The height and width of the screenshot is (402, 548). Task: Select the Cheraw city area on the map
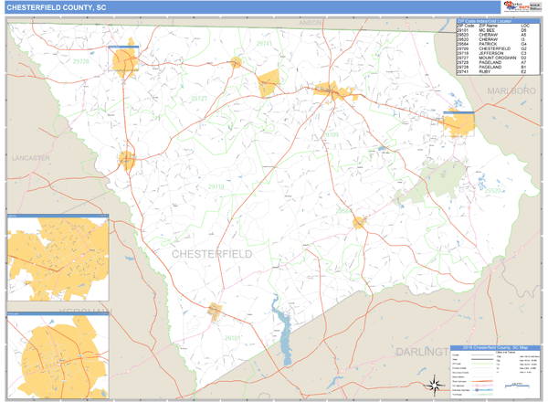click(x=458, y=123)
